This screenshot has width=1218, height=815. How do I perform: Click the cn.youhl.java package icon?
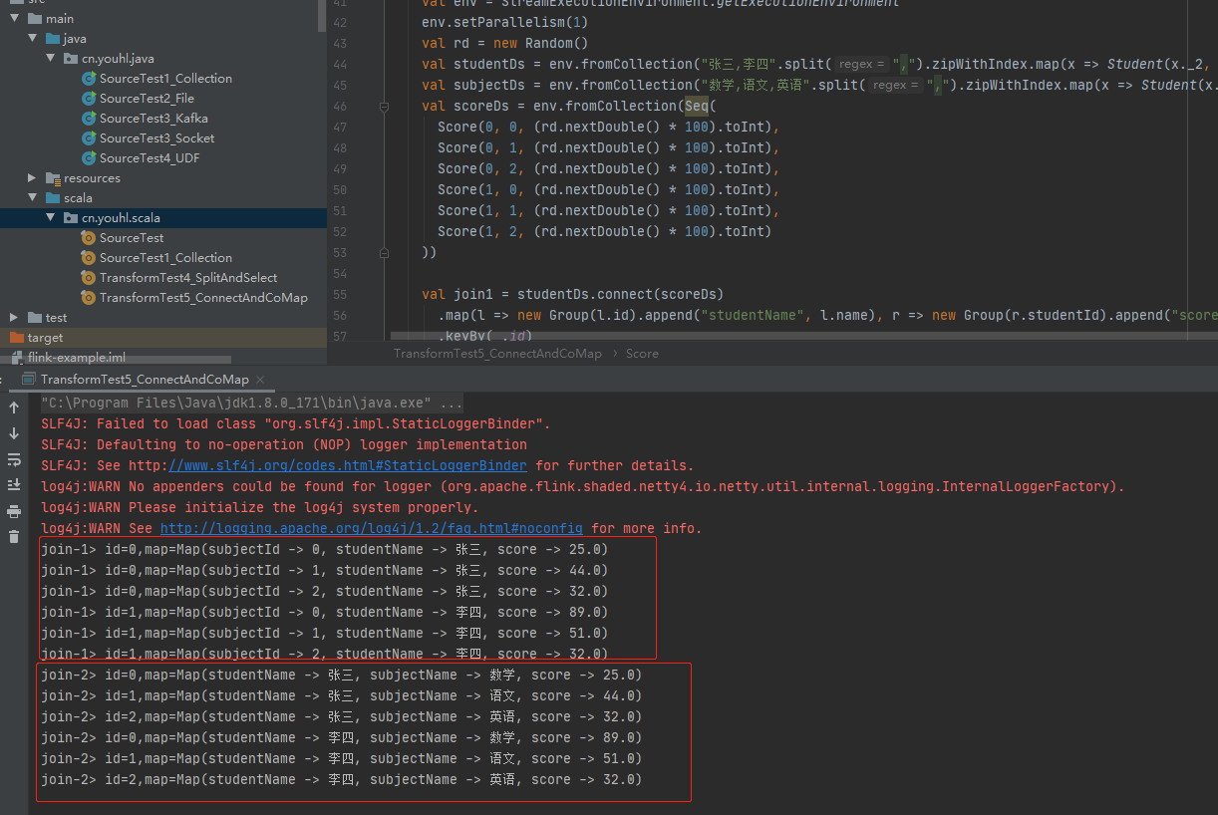71,59
